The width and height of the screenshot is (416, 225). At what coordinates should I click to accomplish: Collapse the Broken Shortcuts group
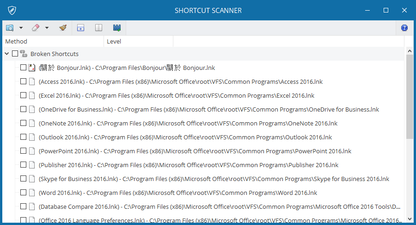pyautogui.click(x=7, y=54)
